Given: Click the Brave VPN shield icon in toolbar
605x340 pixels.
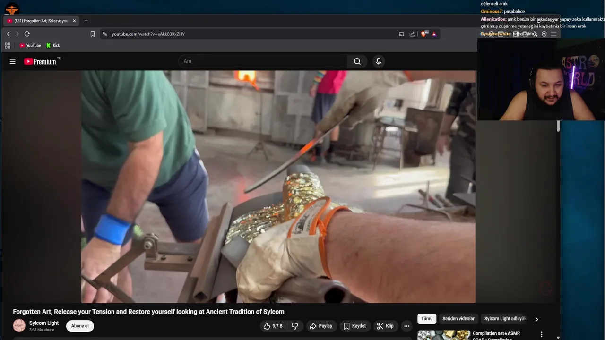Looking at the screenshot, I should (544, 34).
